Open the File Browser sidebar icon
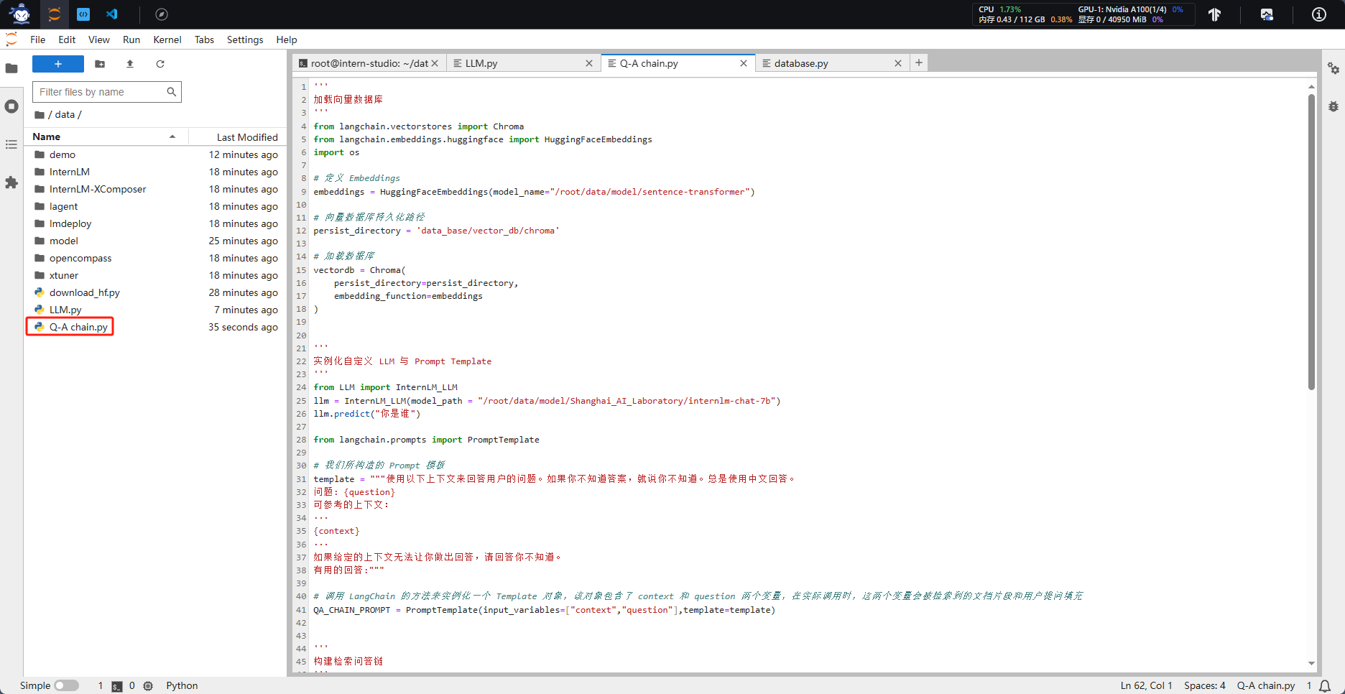1345x694 pixels. (11, 68)
